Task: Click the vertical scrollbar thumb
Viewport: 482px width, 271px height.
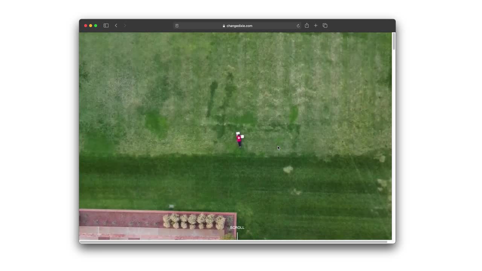Action: tap(394, 41)
